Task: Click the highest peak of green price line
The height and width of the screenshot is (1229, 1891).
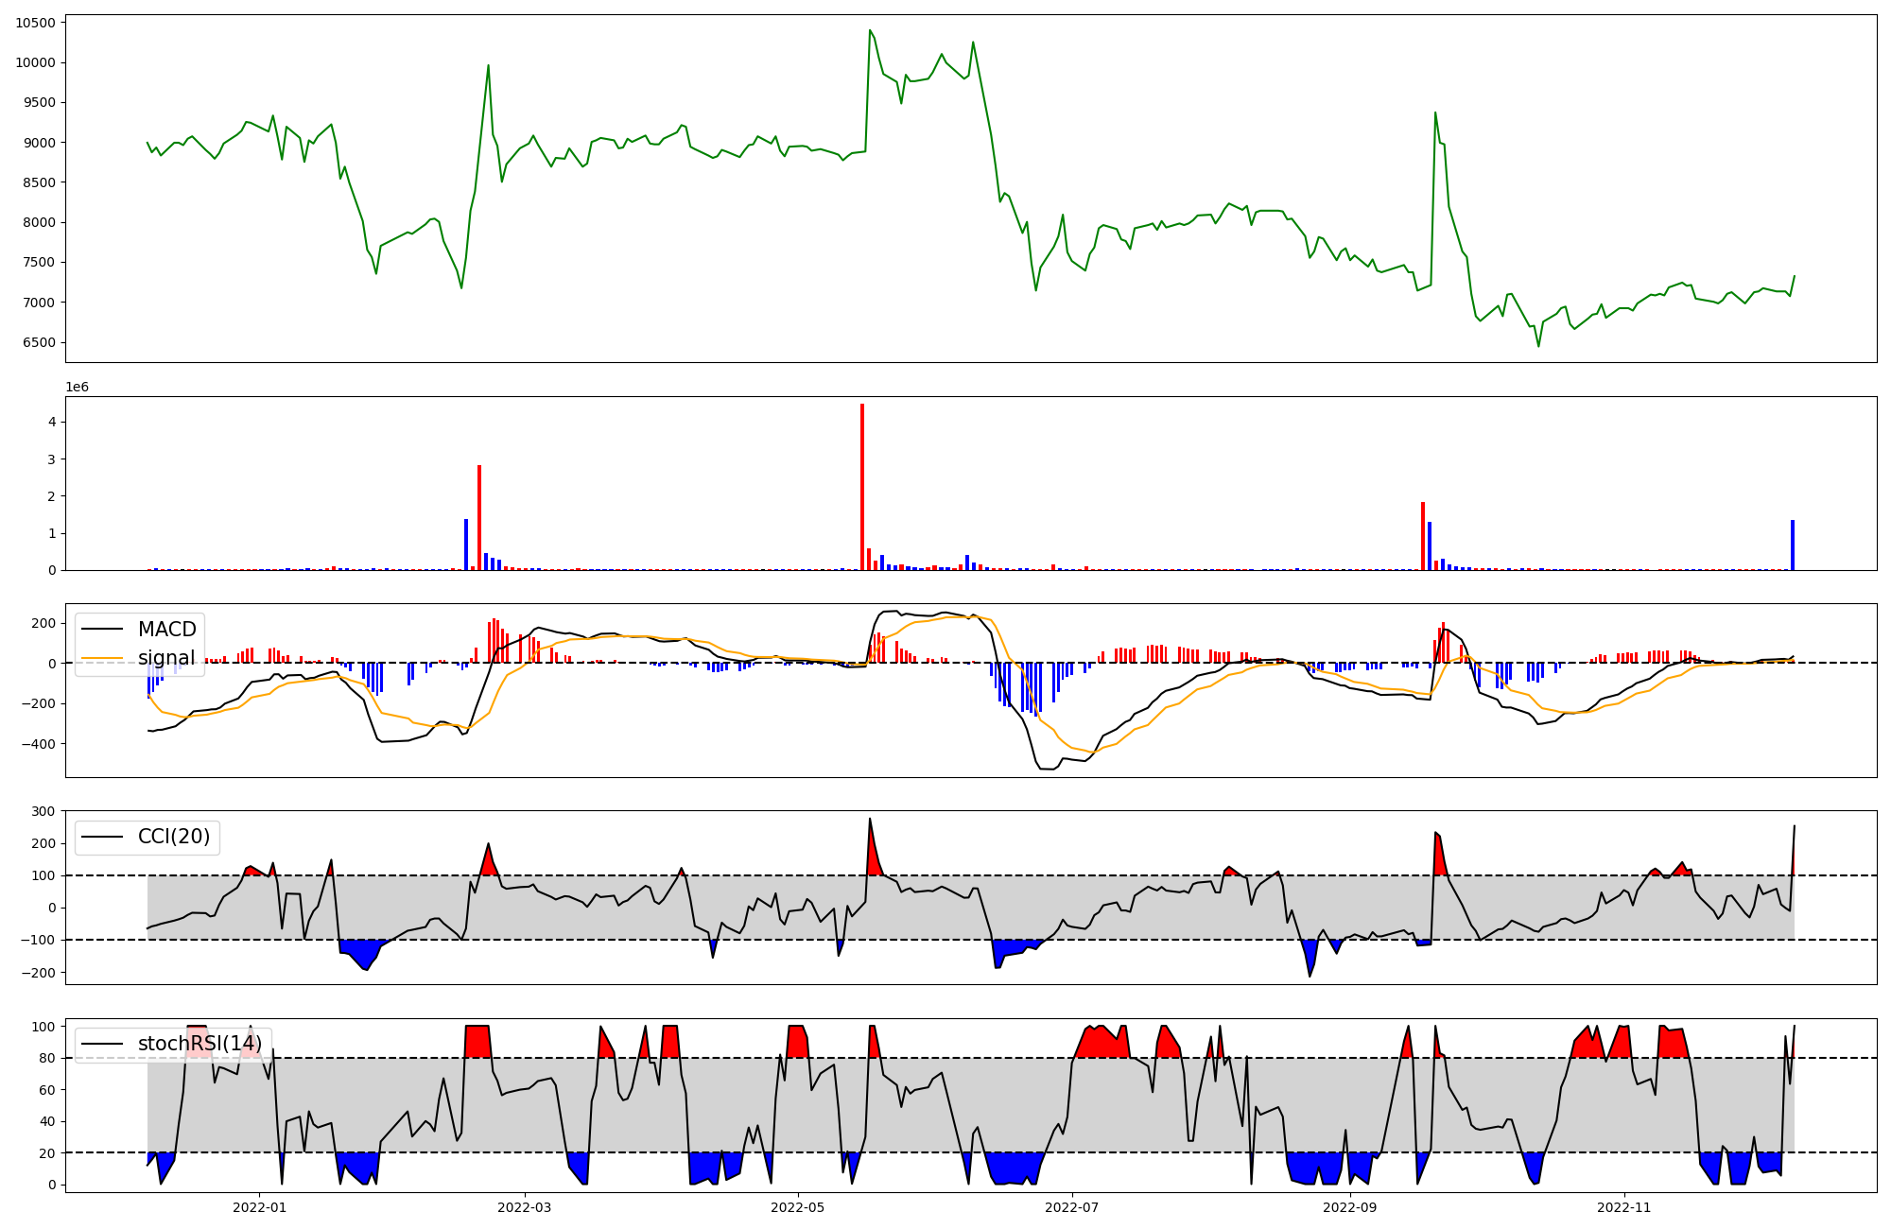Action: pos(870,30)
